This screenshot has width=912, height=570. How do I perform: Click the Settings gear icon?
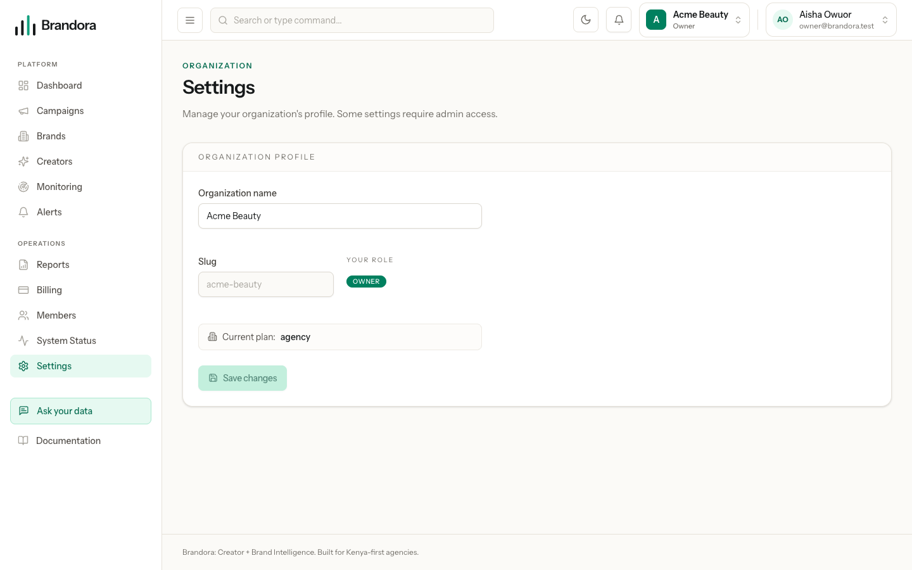pos(23,366)
